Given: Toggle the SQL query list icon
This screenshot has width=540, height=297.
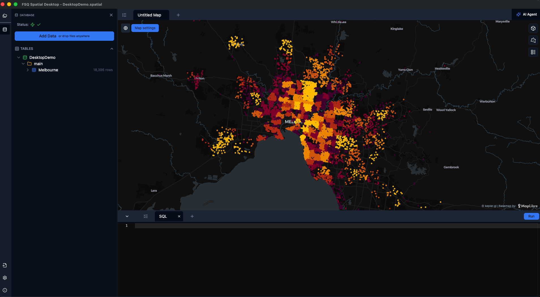Looking at the screenshot, I should 146,216.
